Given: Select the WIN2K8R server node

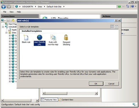Looking at the screenshot, I should click(x=13, y=27).
